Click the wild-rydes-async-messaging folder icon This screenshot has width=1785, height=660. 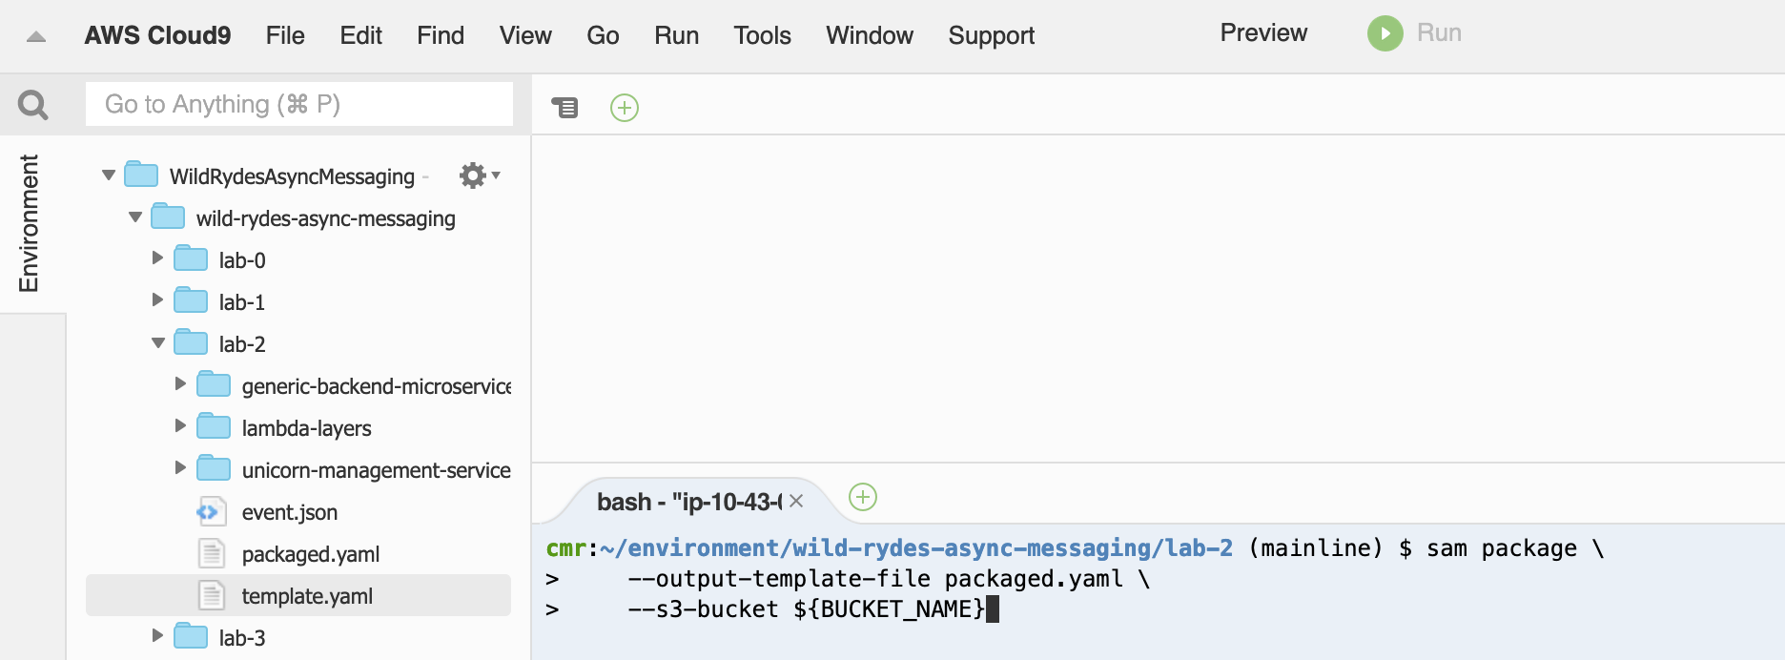[x=168, y=217]
